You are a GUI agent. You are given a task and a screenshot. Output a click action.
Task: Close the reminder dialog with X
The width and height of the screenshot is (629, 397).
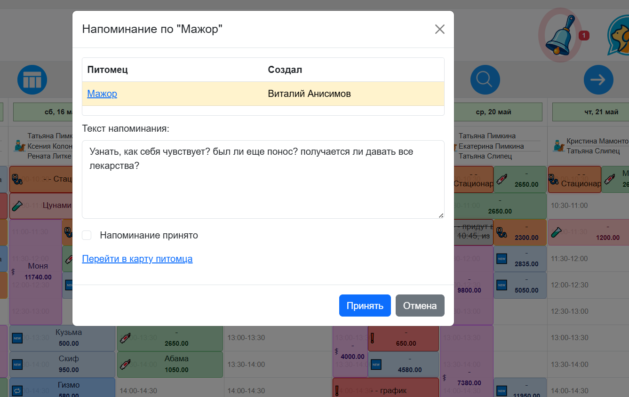click(x=439, y=29)
